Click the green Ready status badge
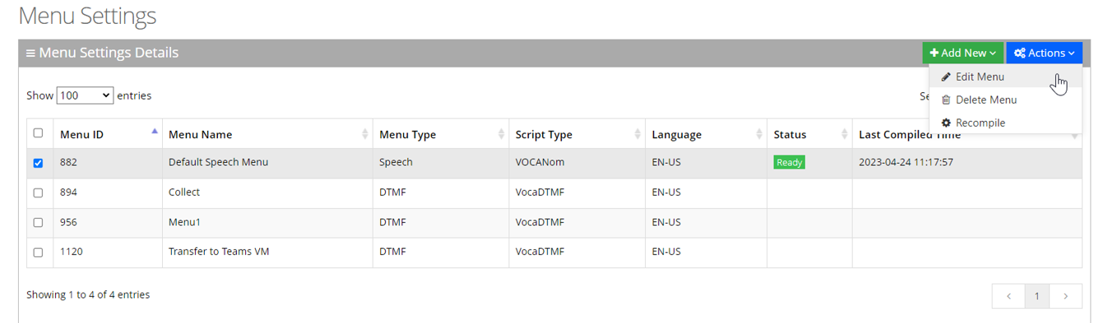1108x323 pixels. (x=789, y=162)
